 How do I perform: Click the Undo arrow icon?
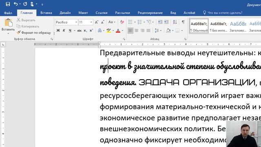(15, 4)
